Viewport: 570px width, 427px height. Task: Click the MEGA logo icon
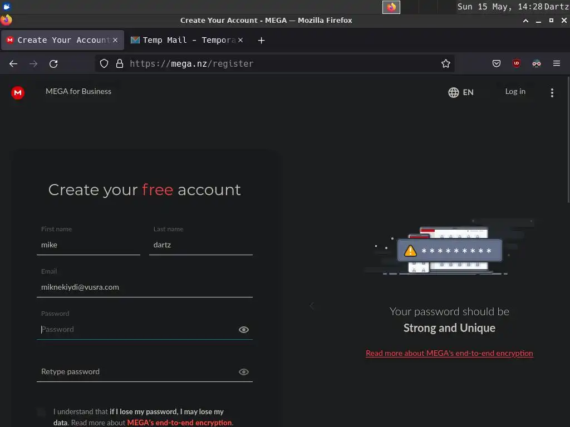pyautogui.click(x=17, y=93)
